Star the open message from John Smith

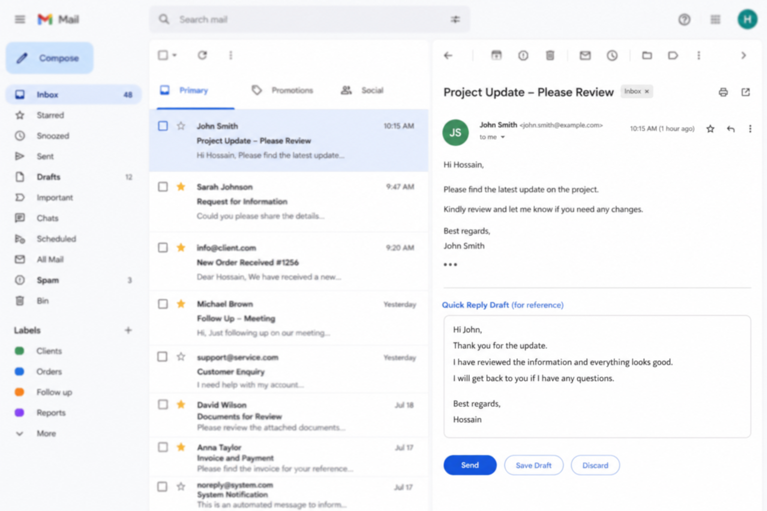point(710,129)
